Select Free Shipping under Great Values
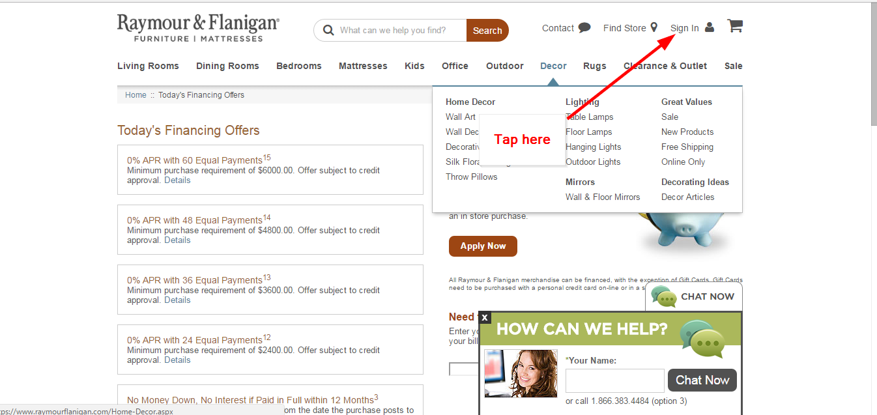The width and height of the screenshot is (877, 415). (687, 147)
